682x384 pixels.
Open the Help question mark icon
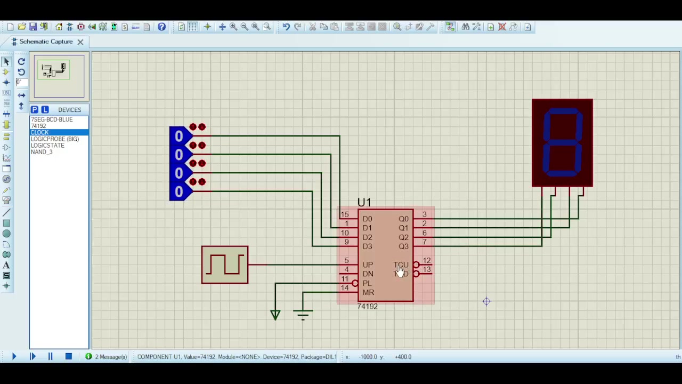coord(161,27)
